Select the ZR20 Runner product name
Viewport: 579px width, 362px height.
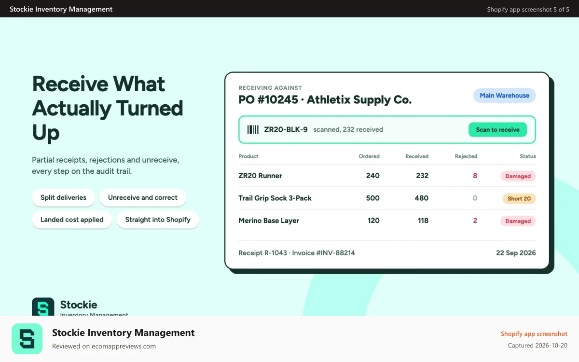coord(260,176)
